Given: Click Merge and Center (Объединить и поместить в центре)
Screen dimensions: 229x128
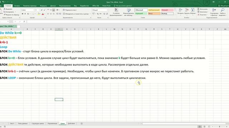Looking at the screenshot, I should [76, 14].
